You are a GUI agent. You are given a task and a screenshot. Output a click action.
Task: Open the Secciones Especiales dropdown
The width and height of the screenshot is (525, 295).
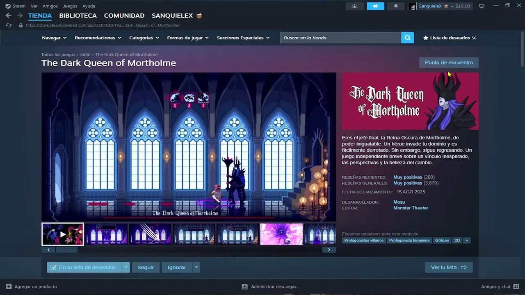click(x=243, y=38)
